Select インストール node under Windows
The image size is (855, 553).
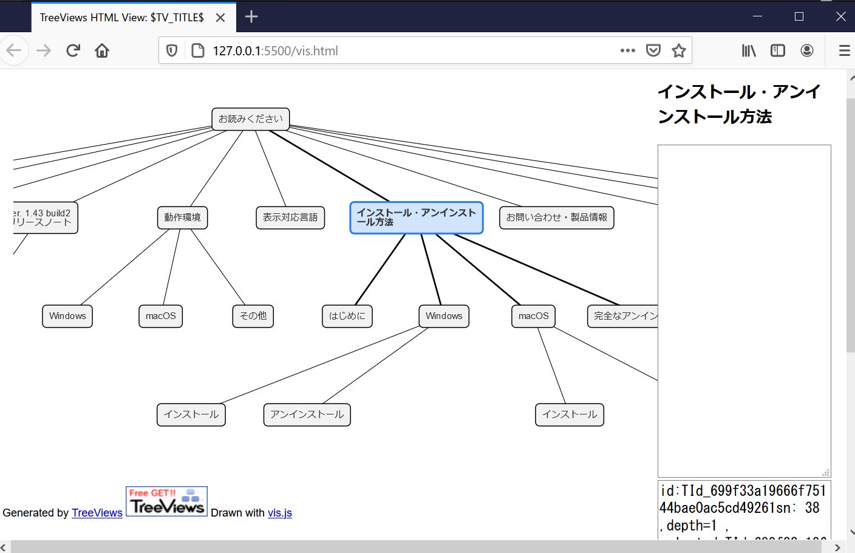[191, 414]
